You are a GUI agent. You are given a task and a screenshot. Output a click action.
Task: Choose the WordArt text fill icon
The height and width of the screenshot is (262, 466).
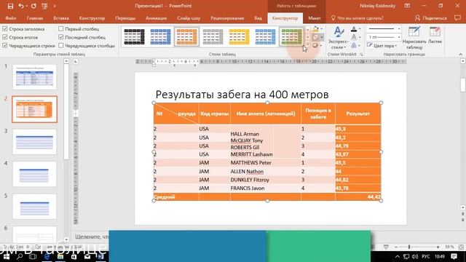354,29
